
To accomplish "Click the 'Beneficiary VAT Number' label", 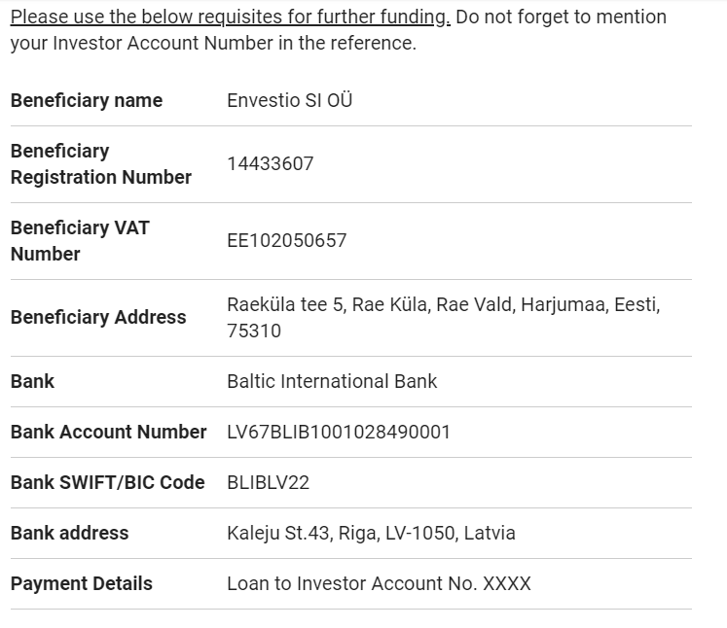I will point(80,241).
